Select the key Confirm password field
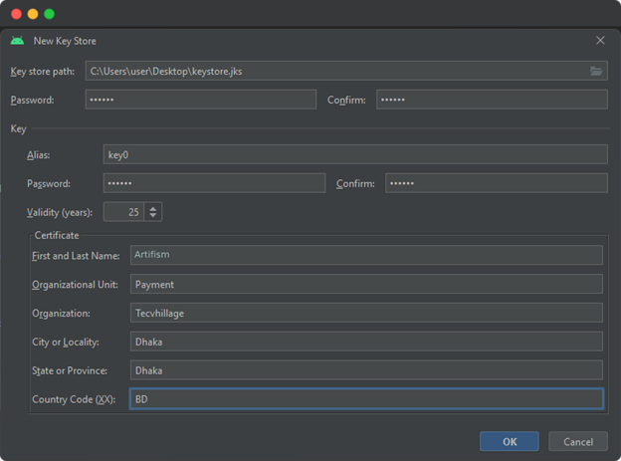 pos(495,183)
